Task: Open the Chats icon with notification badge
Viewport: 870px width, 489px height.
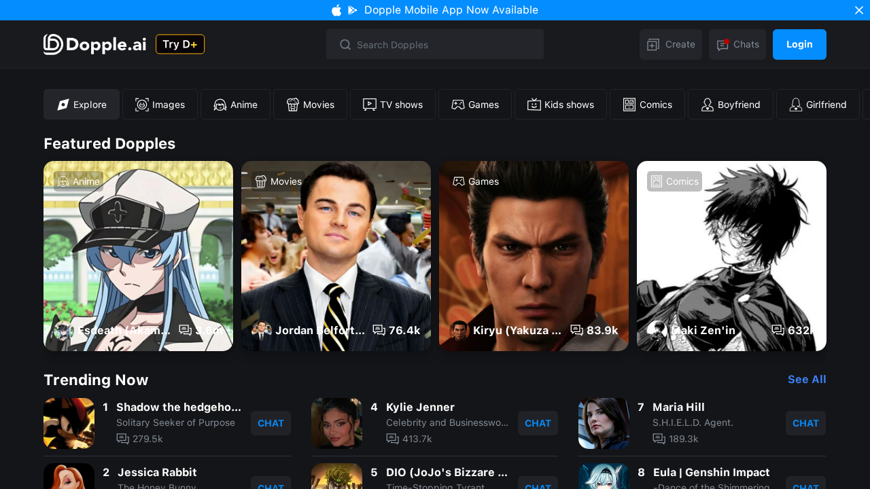Action: pyautogui.click(x=722, y=44)
